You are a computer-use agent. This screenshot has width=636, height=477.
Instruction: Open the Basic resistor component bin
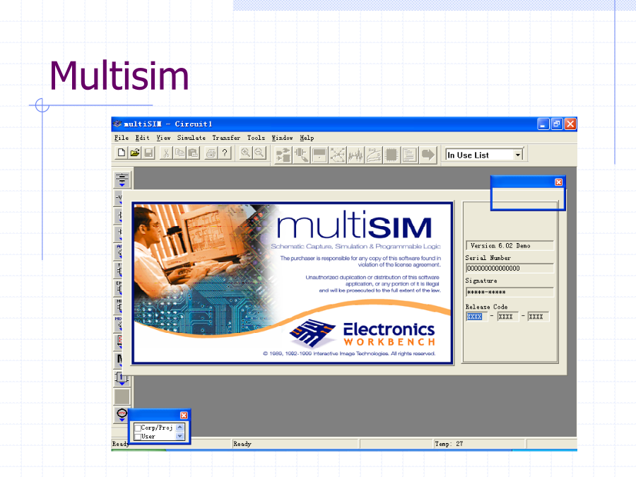118,198
